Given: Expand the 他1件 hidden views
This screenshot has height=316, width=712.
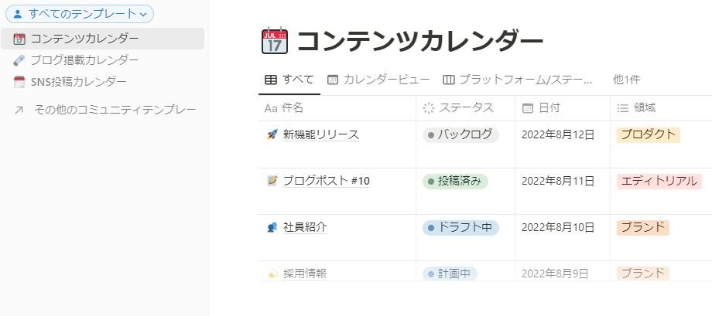Looking at the screenshot, I should [626, 80].
